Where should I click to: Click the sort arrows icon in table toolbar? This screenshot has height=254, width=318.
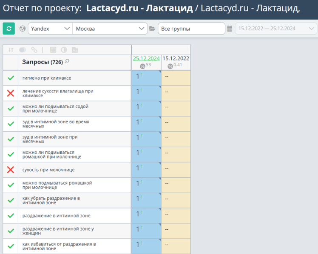(x=11, y=50)
